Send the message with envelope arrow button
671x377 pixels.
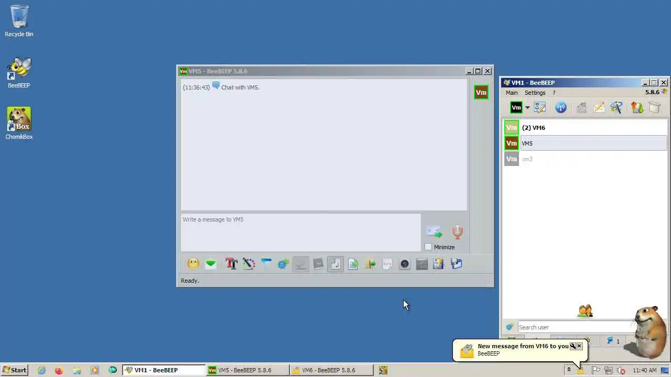434,231
